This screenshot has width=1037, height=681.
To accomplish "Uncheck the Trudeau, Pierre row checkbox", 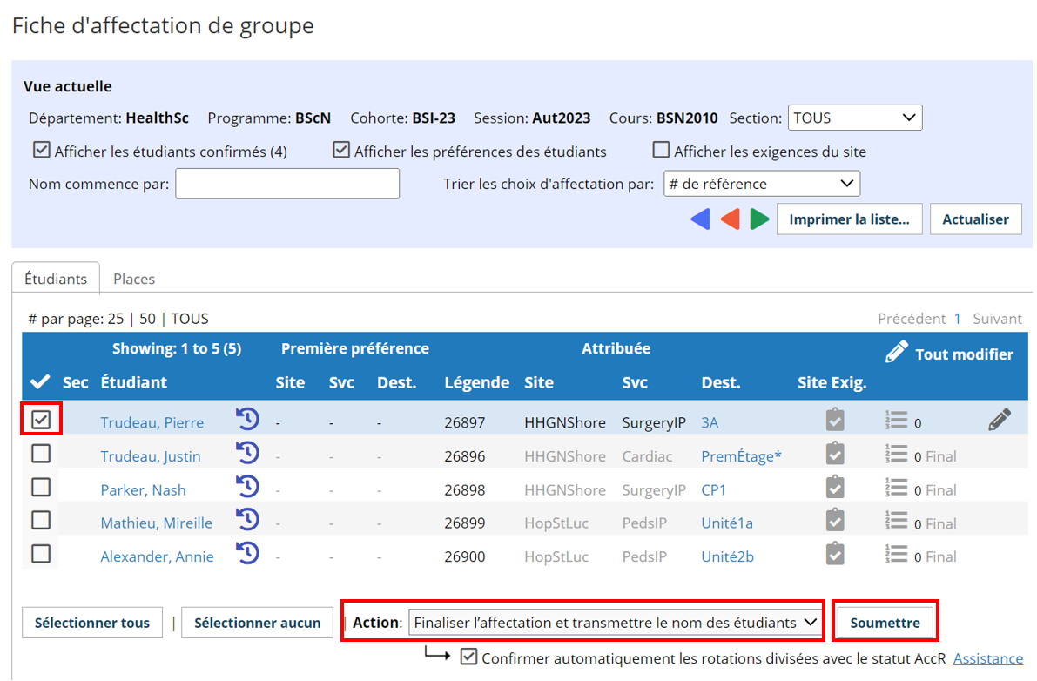I will point(41,419).
